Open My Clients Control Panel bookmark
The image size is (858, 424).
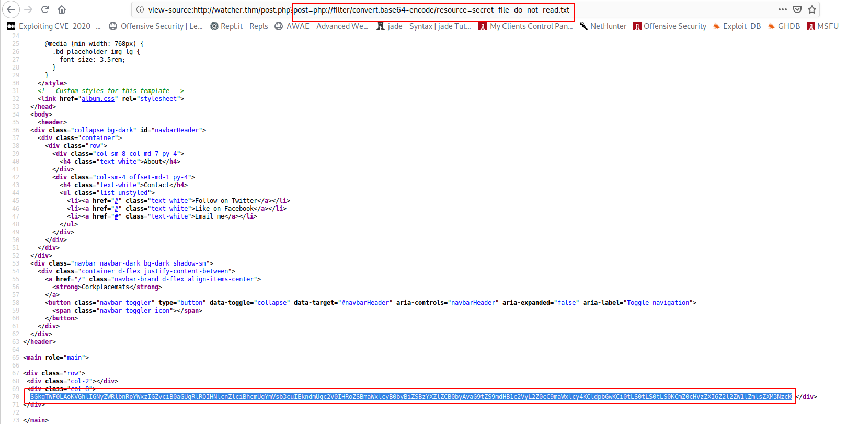(525, 26)
